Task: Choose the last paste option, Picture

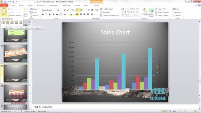Action: pos(21,23)
